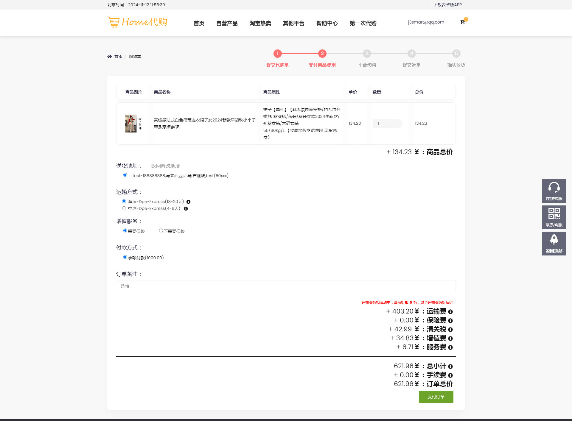Click info icon next to 运输费

click(450, 312)
